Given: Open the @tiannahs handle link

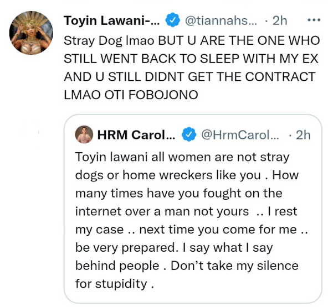Looking at the screenshot, I should [221, 20].
